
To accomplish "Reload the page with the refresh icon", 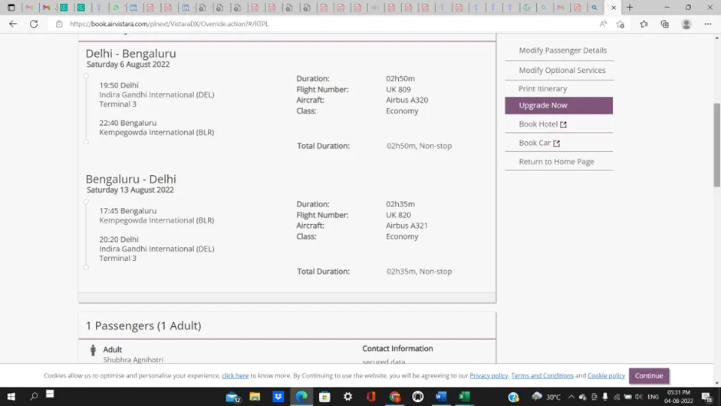I will (x=34, y=24).
